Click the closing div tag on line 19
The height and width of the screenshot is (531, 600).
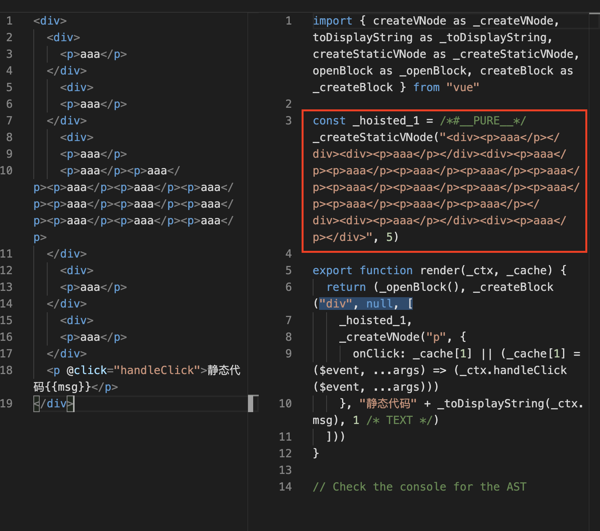click(54, 403)
